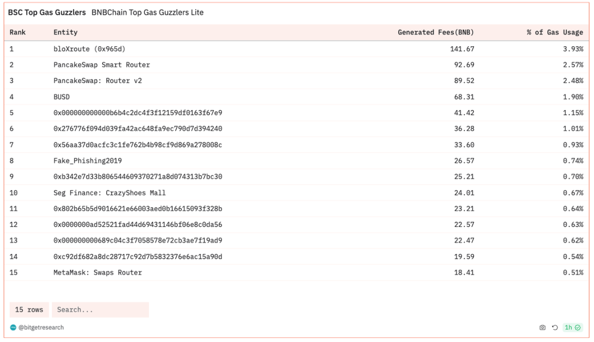Sort by the Entity column header
The height and width of the screenshot is (342, 594).
pyautogui.click(x=65, y=32)
